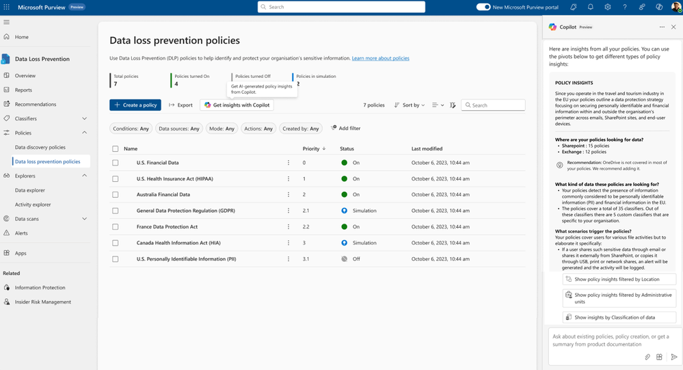The image size is (683, 370).
Task: Click the Apps grid icon in sidebar
Action: [7, 253]
